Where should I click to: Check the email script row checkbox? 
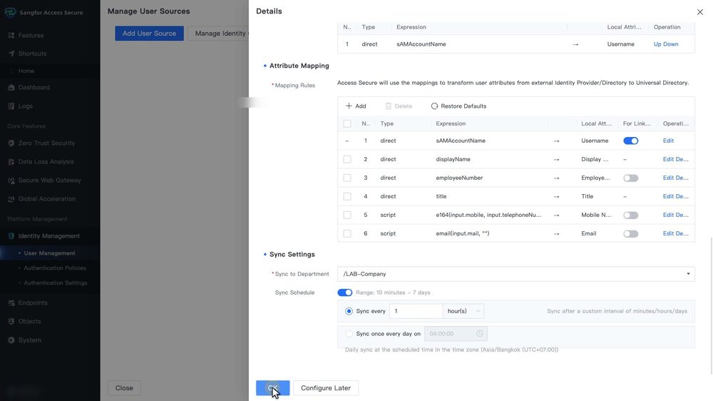click(x=347, y=233)
